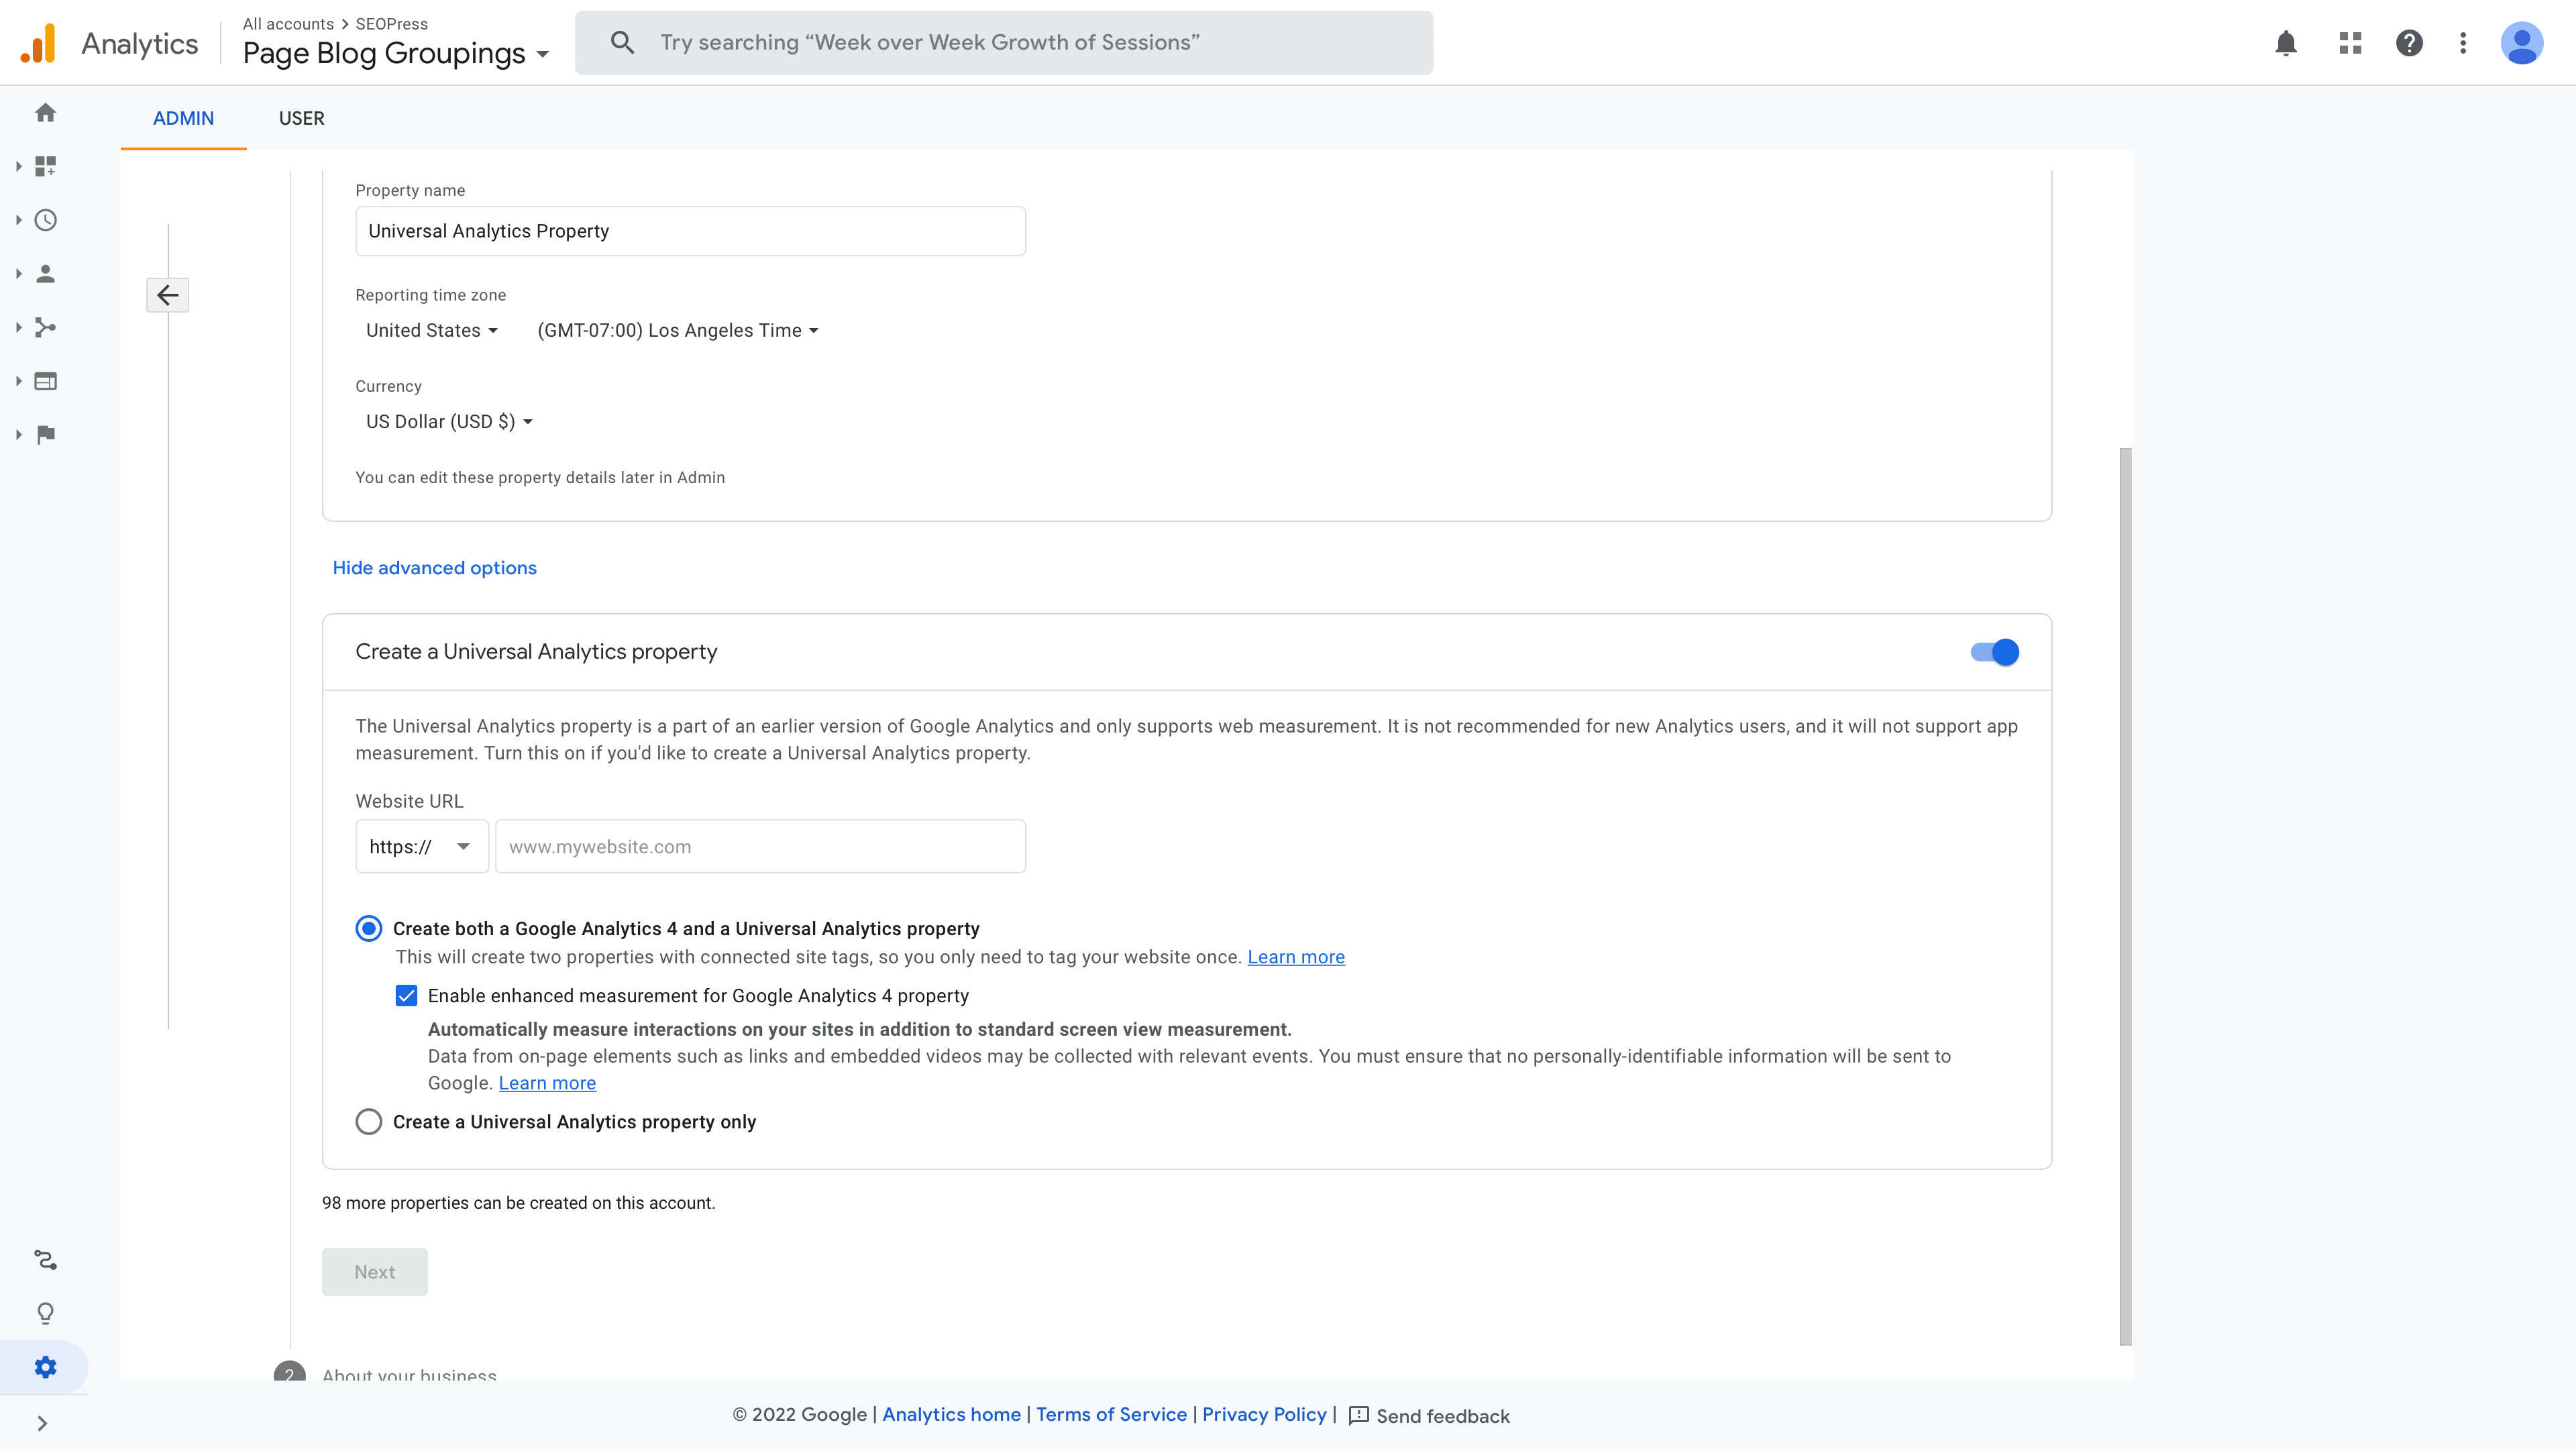Click the Website URL input field
This screenshot has height=1449, width=2576.
760,847
